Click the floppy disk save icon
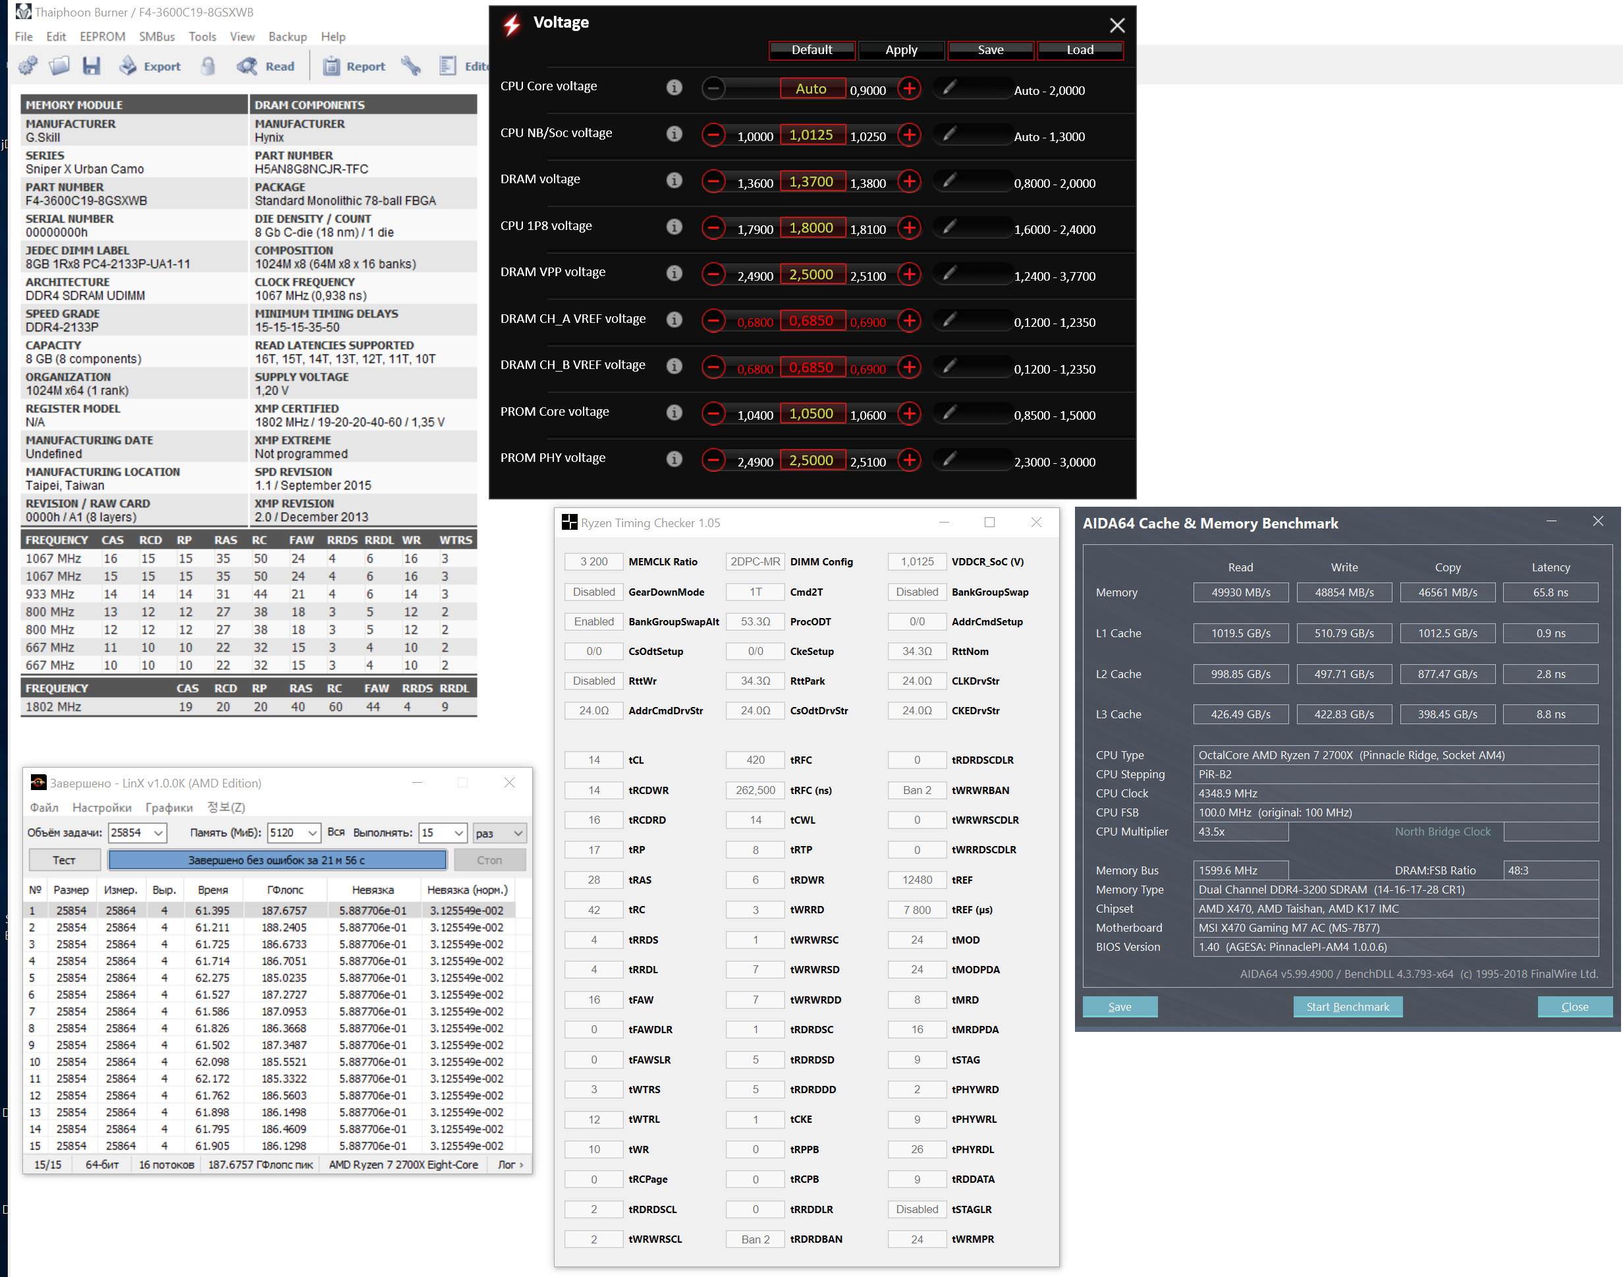The width and height of the screenshot is (1623, 1277). 91,66
